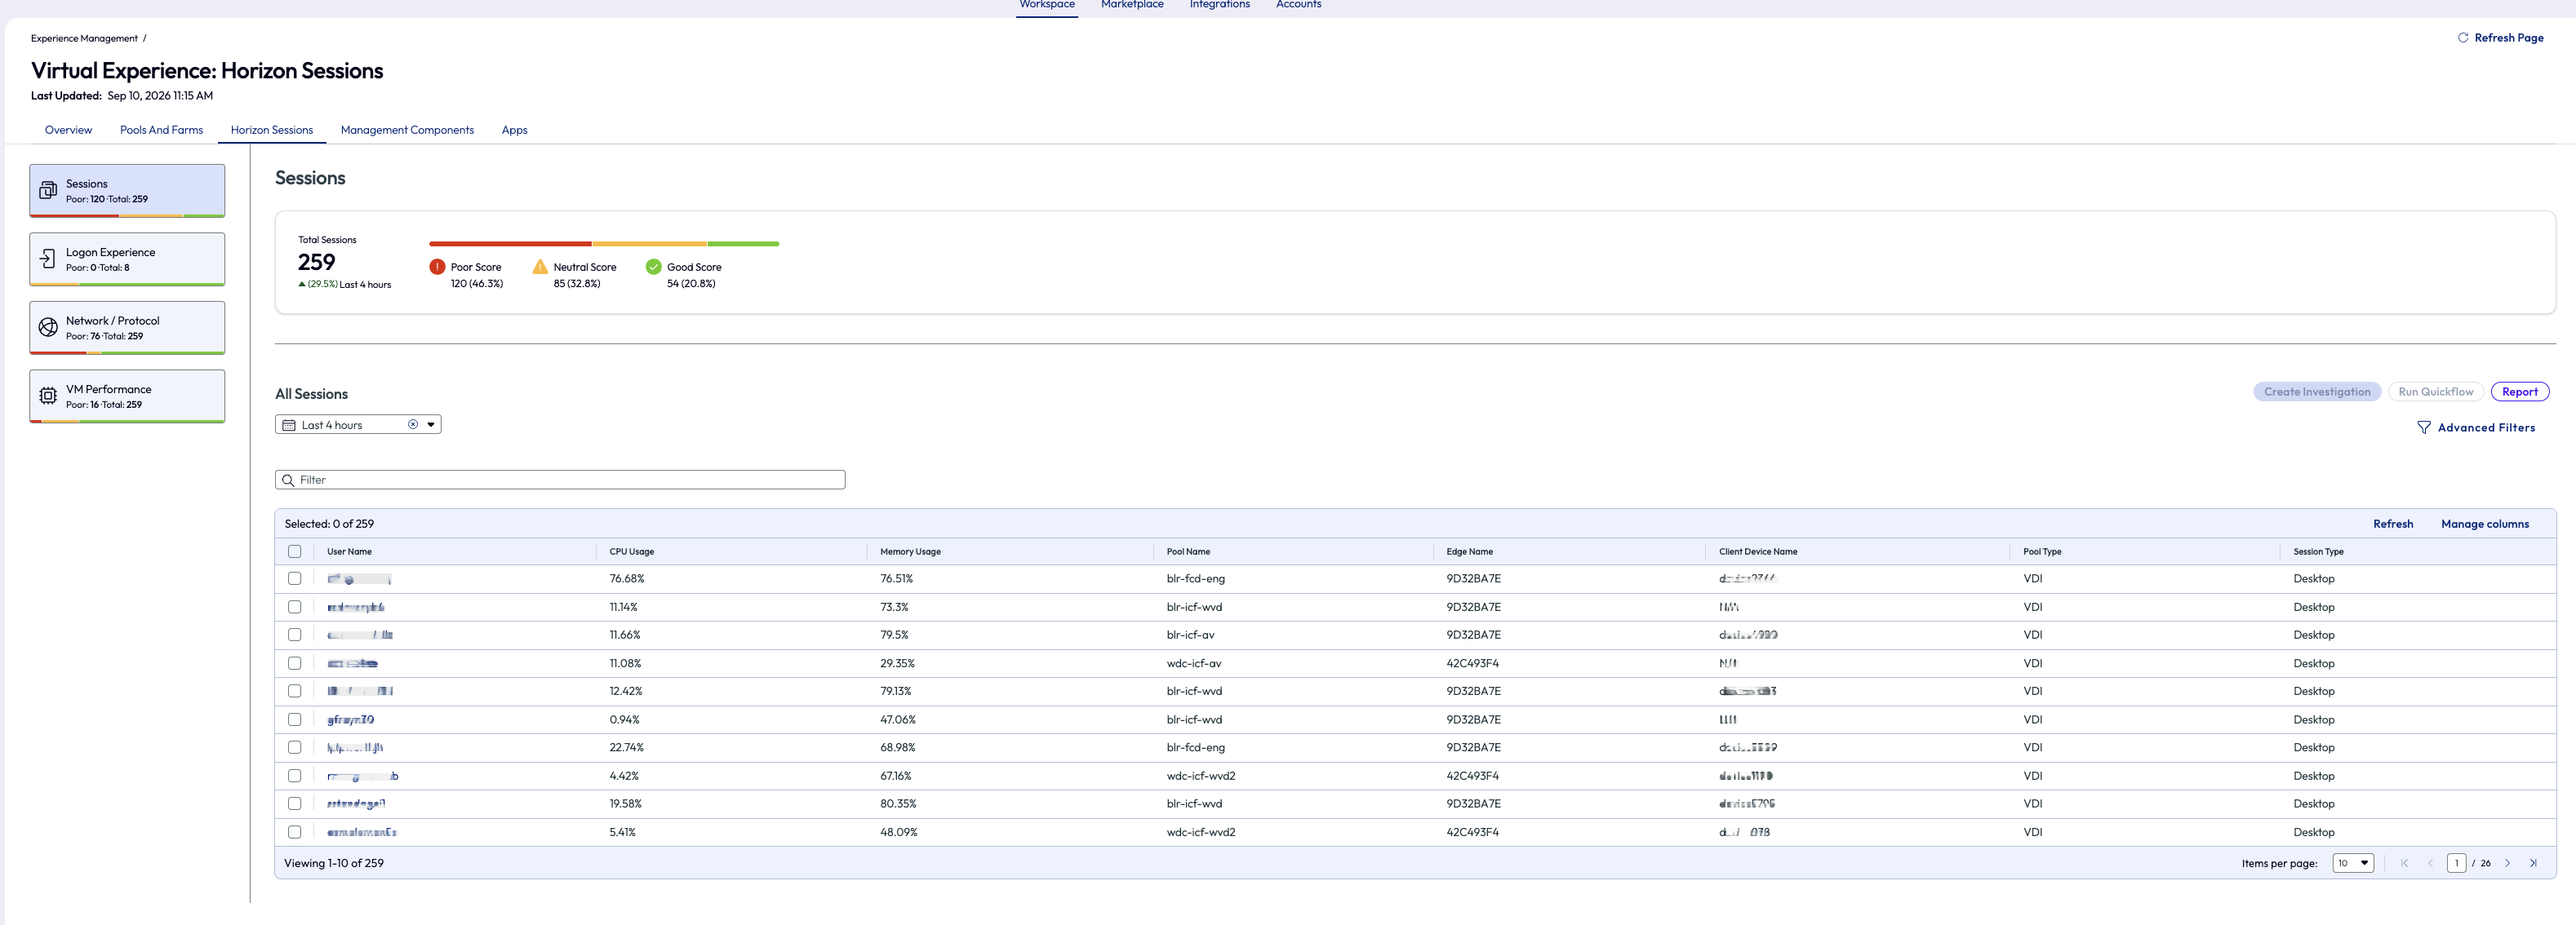
Task: Click the calendar icon in the time range selector
Action: [x=289, y=424]
